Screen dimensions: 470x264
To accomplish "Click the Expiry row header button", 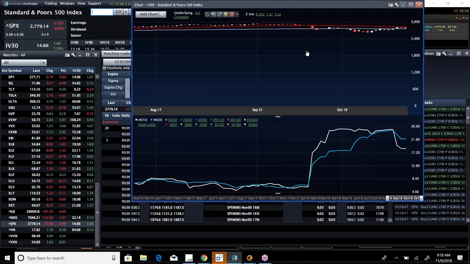I will click(x=113, y=74).
